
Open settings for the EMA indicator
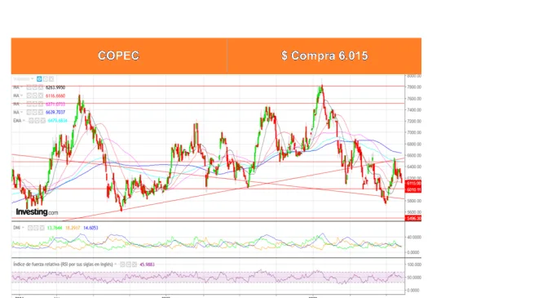click(31, 121)
